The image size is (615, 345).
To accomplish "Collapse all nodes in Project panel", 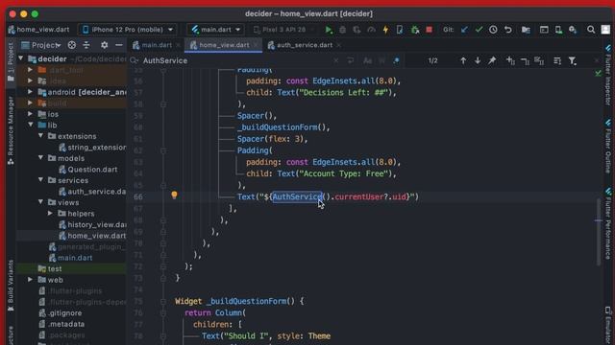I will click(86, 45).
